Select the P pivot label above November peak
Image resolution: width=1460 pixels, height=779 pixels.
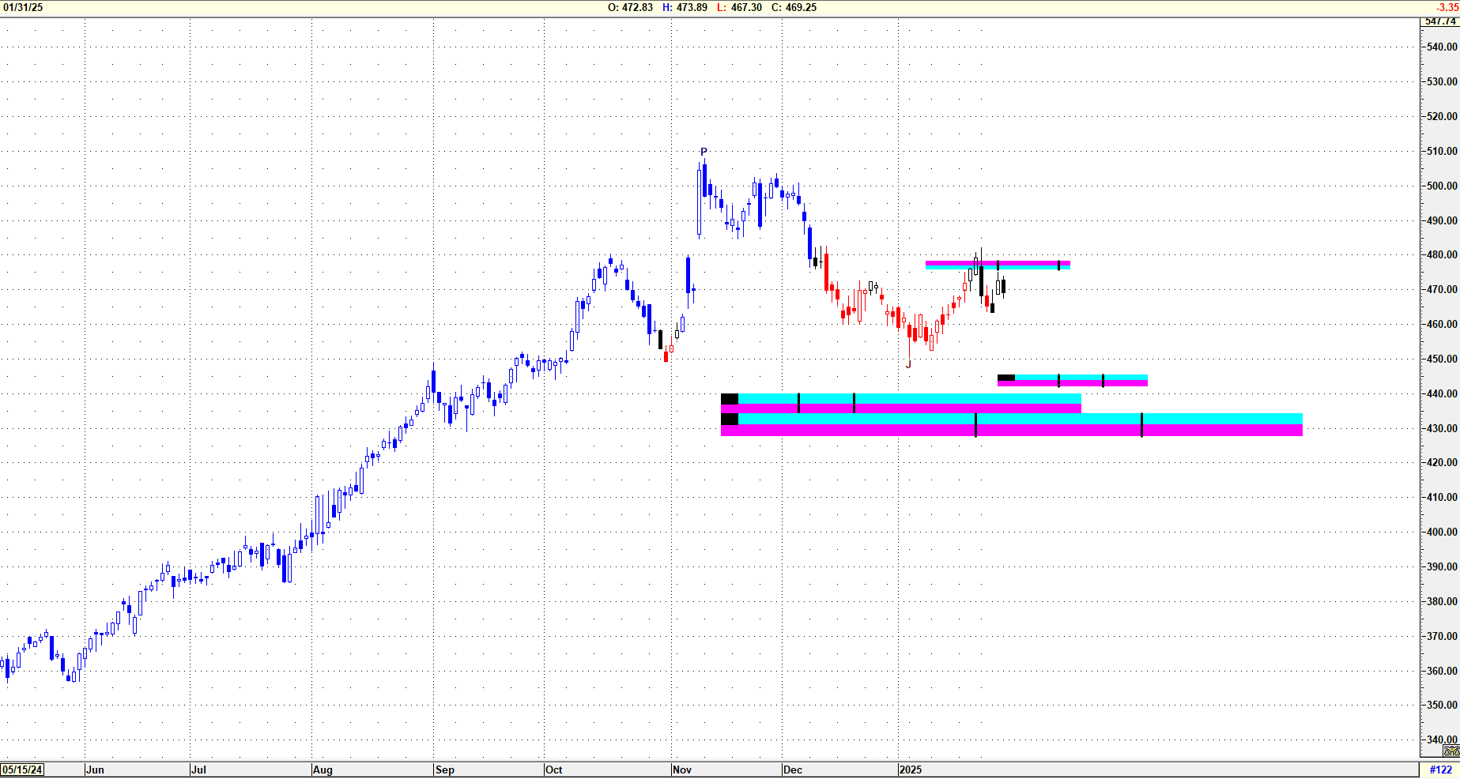pyautogui.click(x=704, y=152)
